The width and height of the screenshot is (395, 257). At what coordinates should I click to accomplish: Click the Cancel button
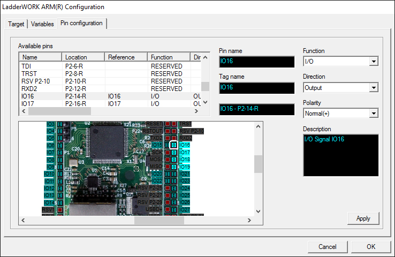click(x=328, y=247)
